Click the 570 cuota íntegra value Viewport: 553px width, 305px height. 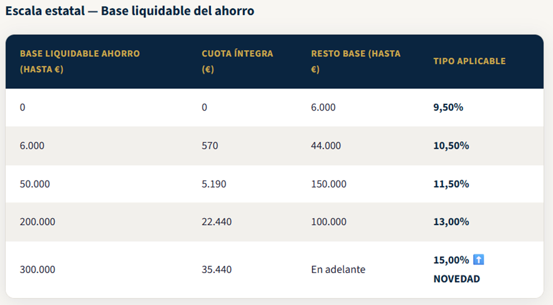click(210, 146)
